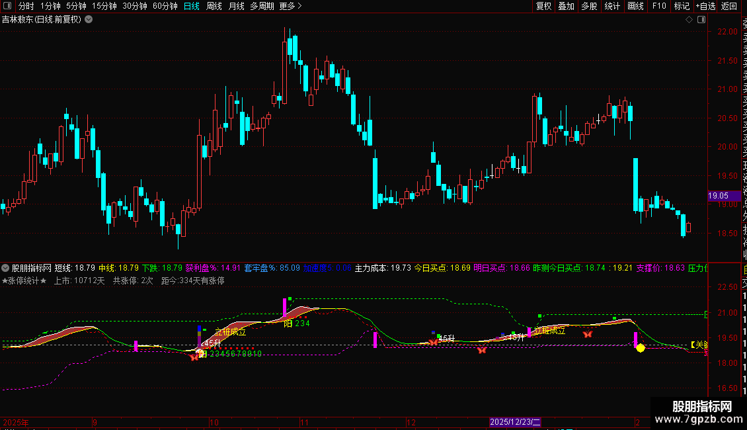This screenshot has width=747, height=430.
Task: Select the 15分钟 period
Action: (104, 6)
